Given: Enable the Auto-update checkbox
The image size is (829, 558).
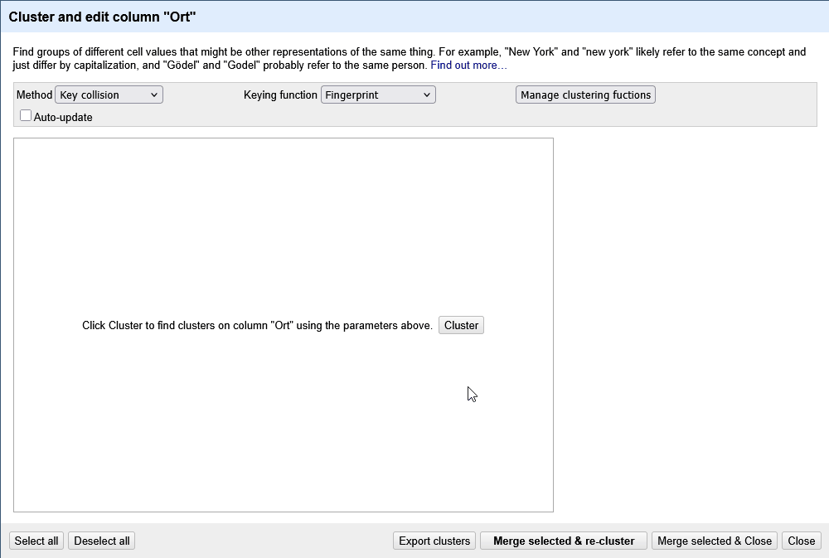Looking at the screenshot, I should pyautogui.click(x=26, y=114).
